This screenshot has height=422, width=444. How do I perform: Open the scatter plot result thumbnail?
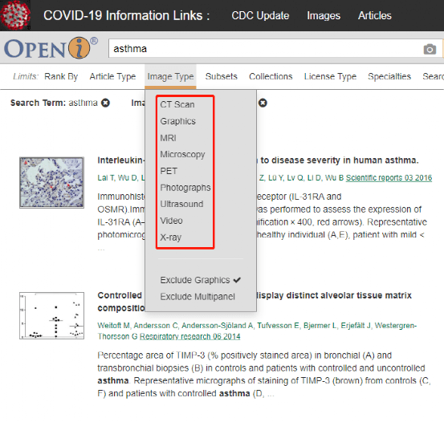(52, 315)
